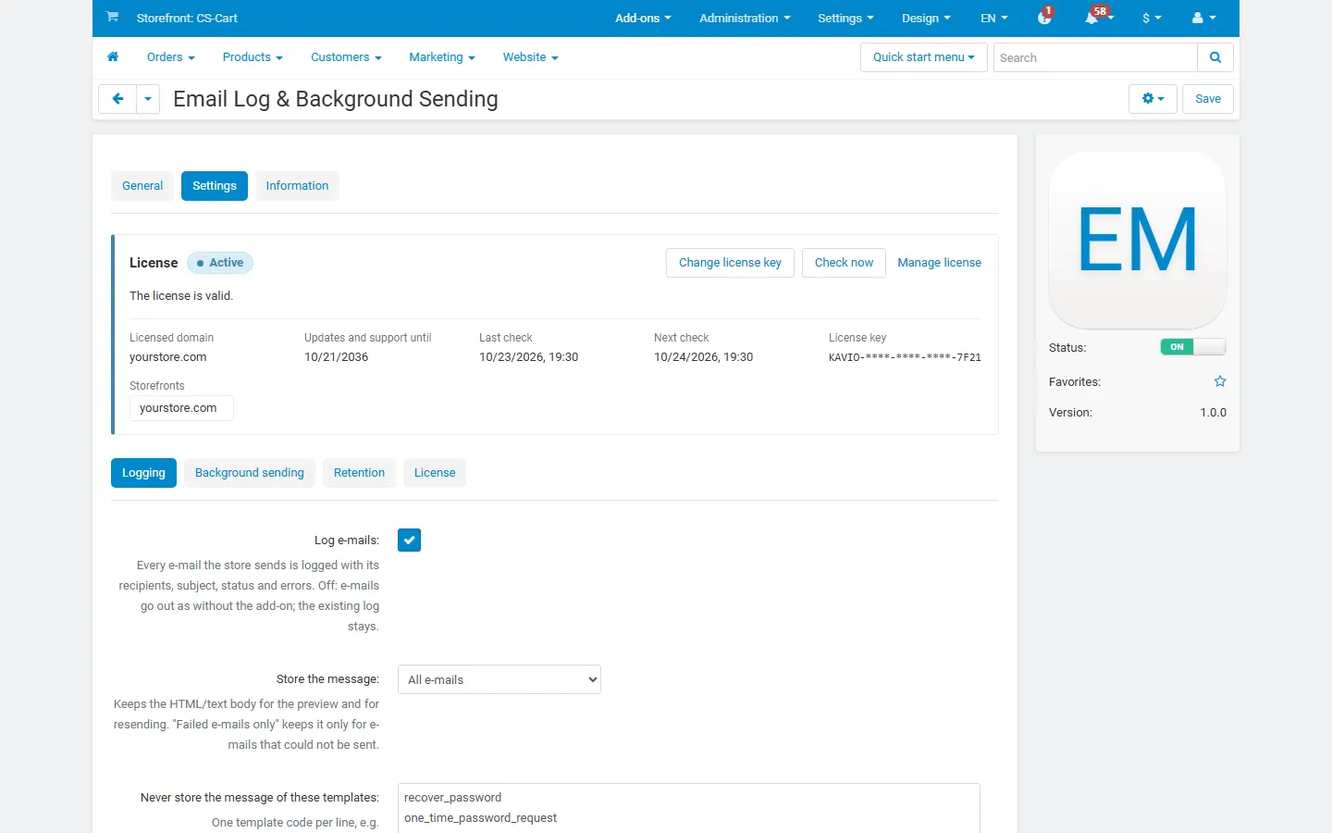This screenshot has width=1332, height=833.
Task: Open the Orders menu
Action: pos(171,57)
